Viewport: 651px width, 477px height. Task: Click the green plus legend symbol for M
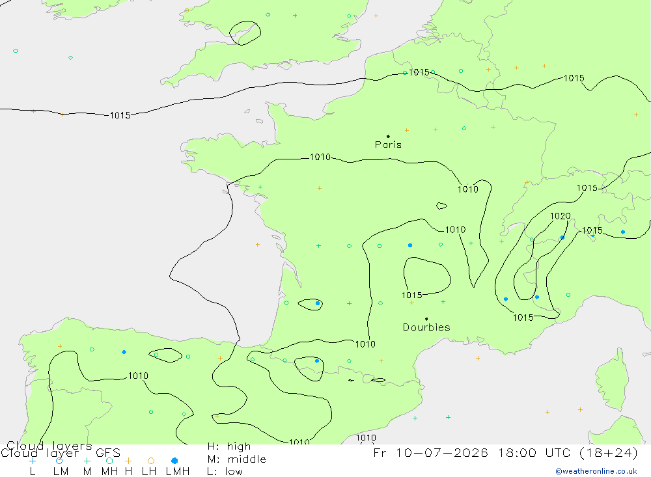point(87,461)
